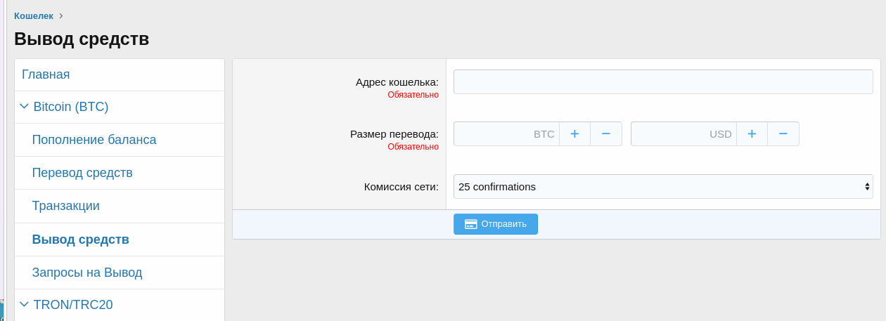Select Транзакции in the sidebar
886x321 pixels.
[65, 206]
